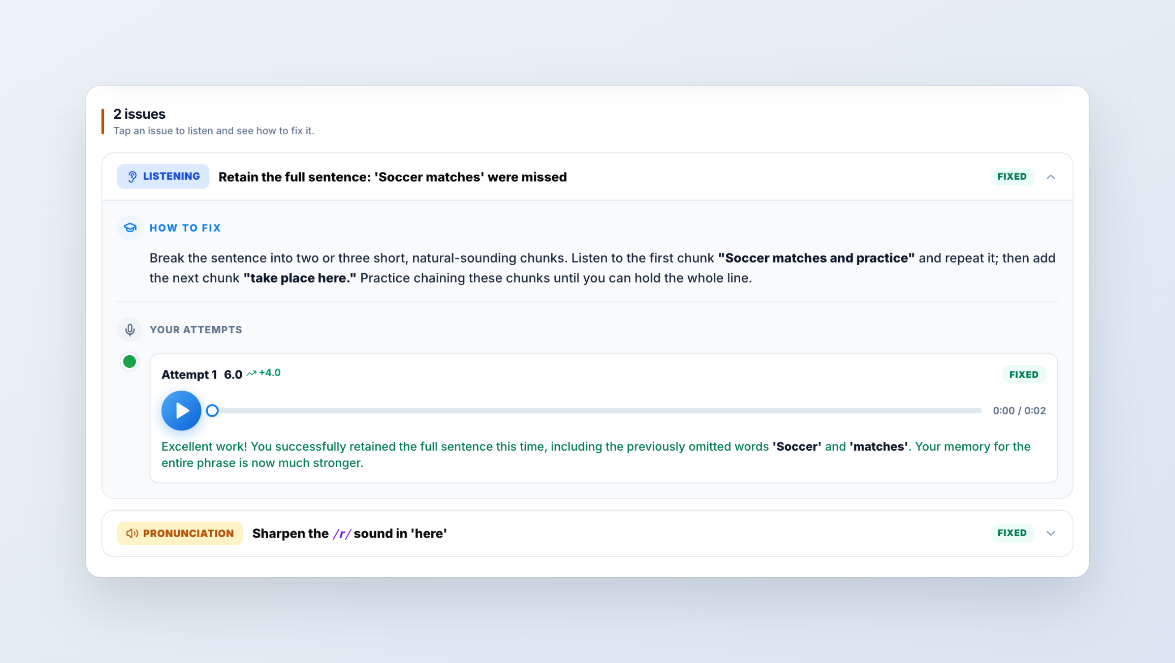Click the FIXED badge on the Pronunciation issue
The height and width of the screenshot is (663, 1175).
point(1012,533)
